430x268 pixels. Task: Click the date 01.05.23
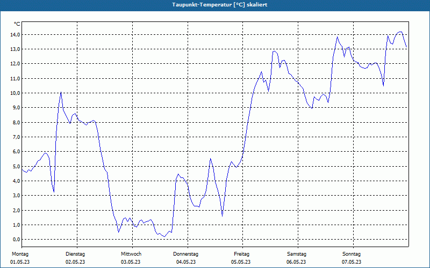tap(20, 262)
